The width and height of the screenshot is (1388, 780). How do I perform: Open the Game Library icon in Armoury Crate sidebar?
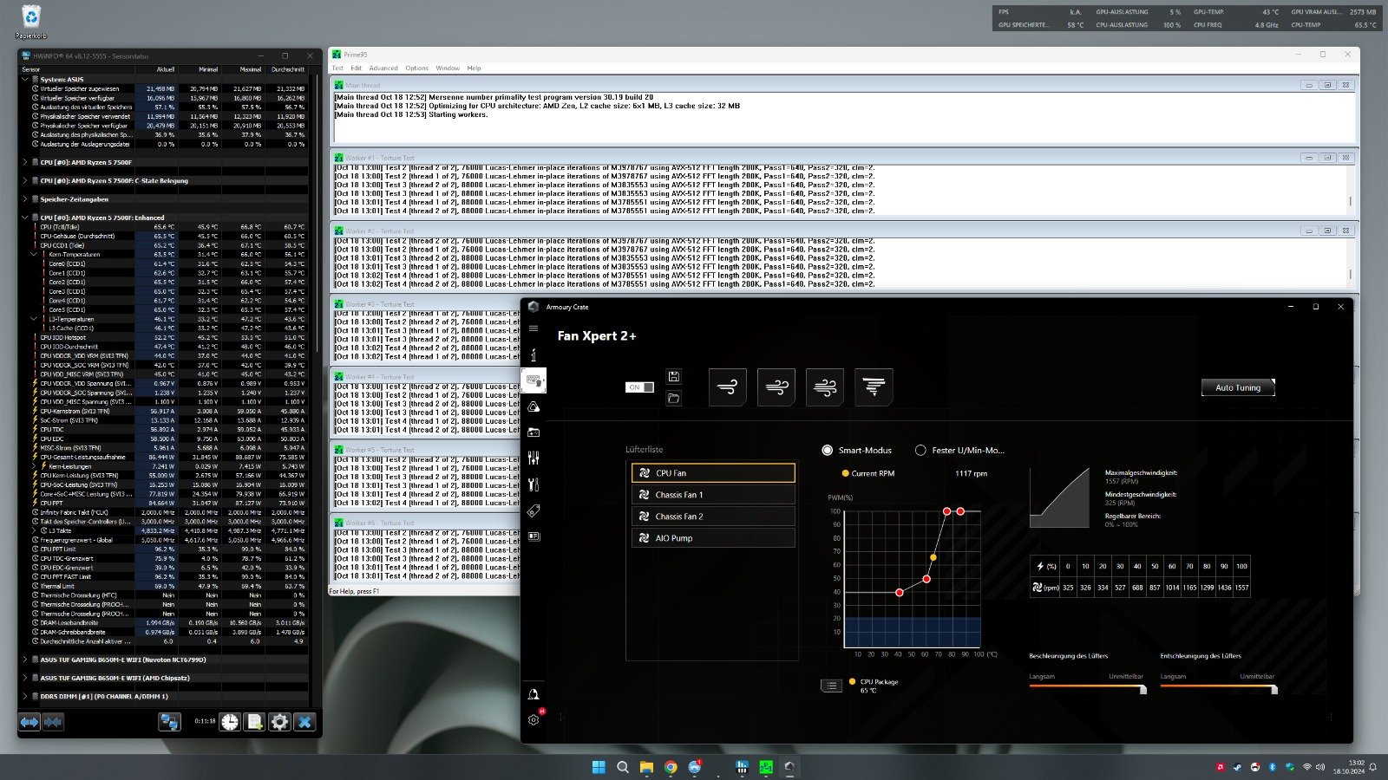click(534, 432)
